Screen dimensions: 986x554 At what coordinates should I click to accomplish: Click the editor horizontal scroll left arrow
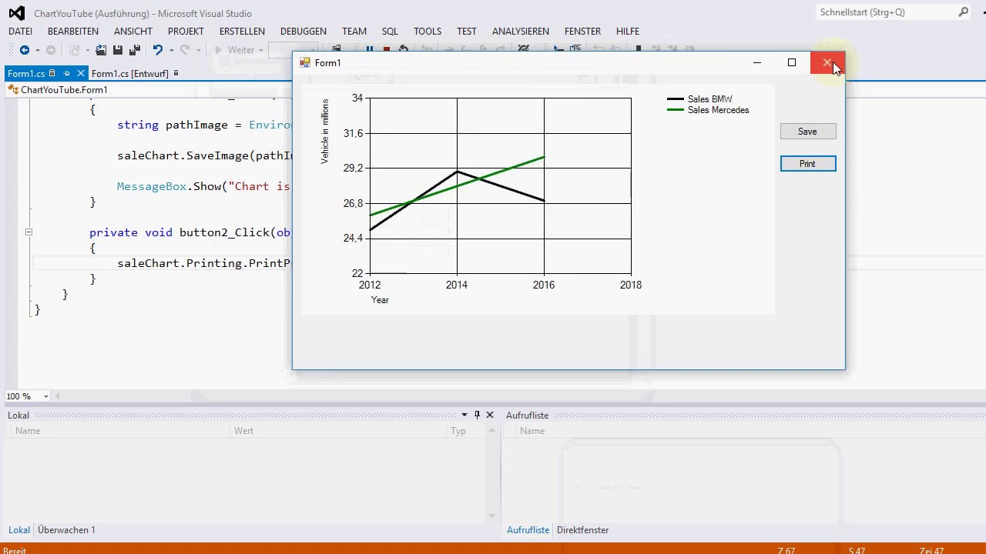[x=57, y=396]
